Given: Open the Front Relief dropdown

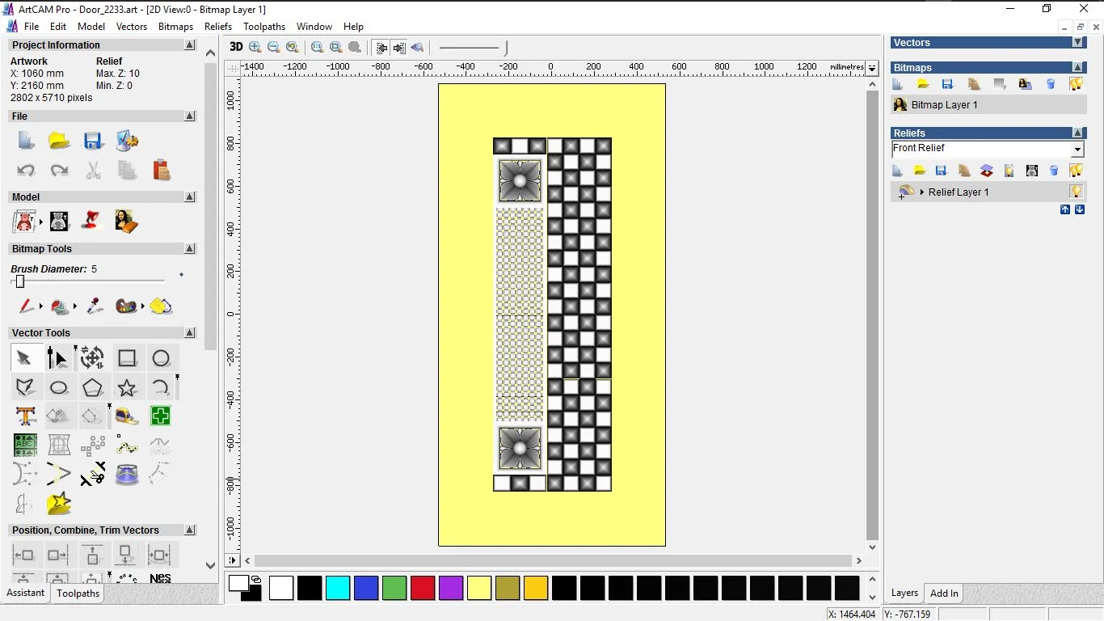Looking at the screenshot, I should pos(1077,150).
